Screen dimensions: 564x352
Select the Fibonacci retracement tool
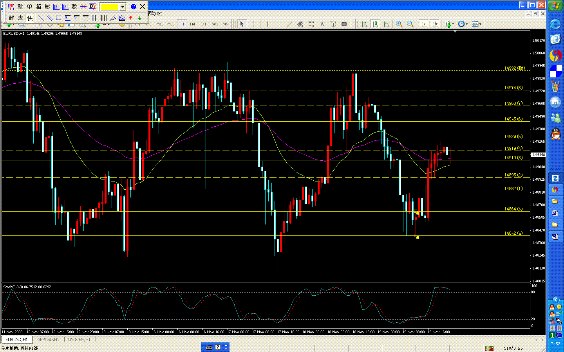point(311,24)
